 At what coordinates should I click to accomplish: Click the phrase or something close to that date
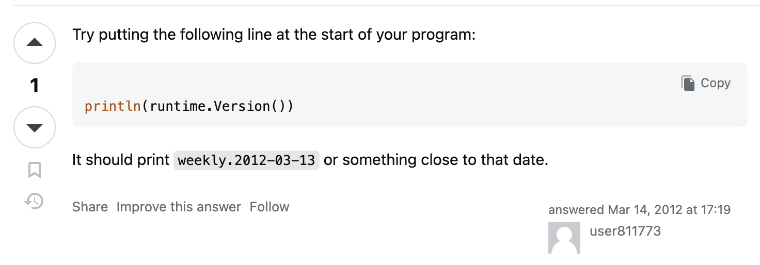point(435,160)
